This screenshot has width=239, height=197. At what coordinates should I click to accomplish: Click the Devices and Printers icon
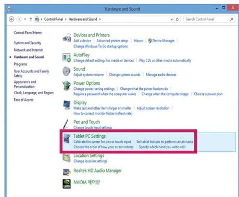coord(67,38)
